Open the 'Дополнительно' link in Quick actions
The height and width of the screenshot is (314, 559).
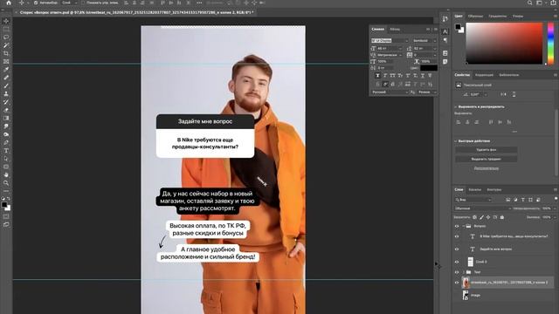[487, 168]
